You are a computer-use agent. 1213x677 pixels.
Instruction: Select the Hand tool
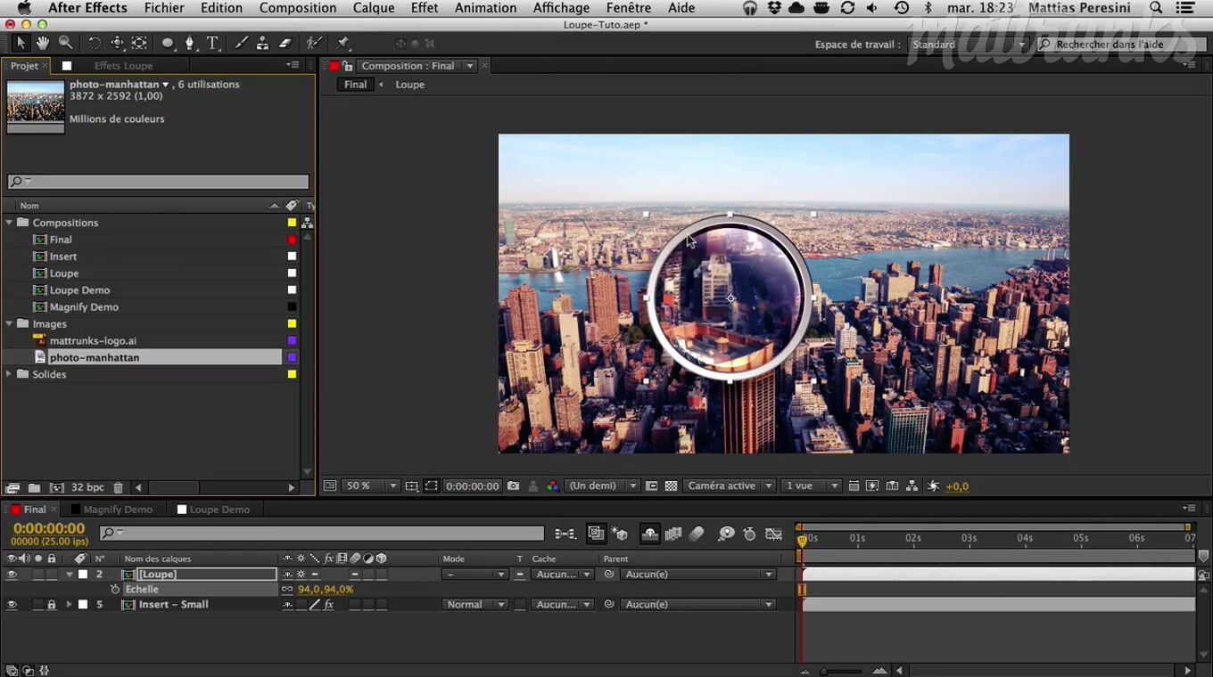43,43
